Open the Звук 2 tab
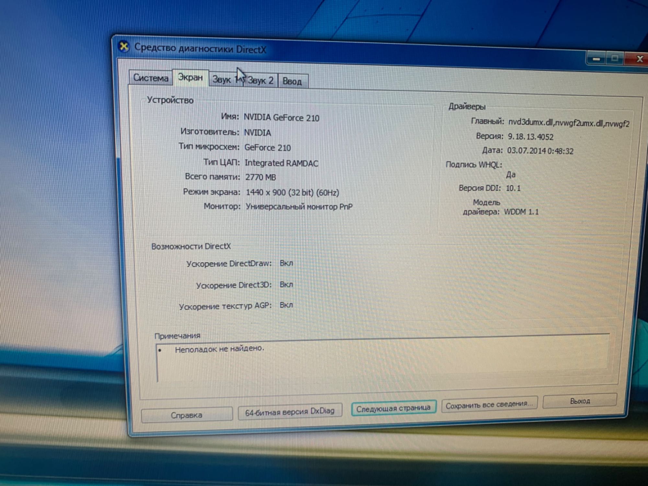The width and height of the screenshot is (648, 486). pos(260,80)
